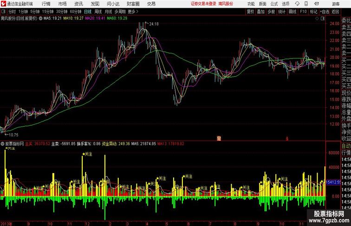This screenshot has height=226, width=351.
Task: Switch to 15分钟 chart period
Action: coord(48,12)
